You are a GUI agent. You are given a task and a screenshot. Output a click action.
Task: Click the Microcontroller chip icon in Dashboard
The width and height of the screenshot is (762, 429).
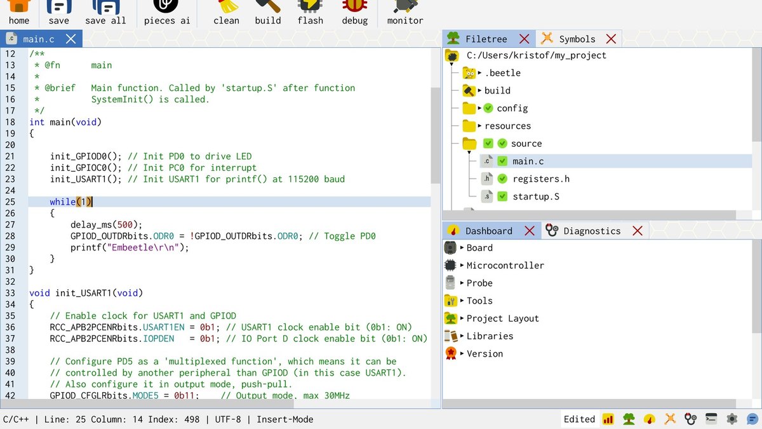pos(451,265)
